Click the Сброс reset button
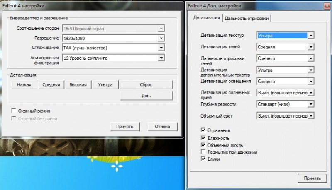 [146, 85]
